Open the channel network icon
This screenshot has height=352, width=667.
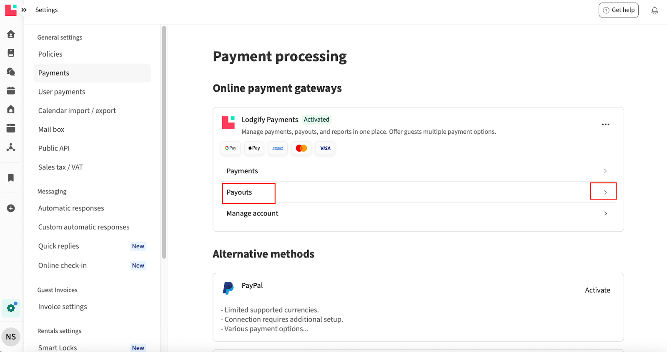pos(11,147)
